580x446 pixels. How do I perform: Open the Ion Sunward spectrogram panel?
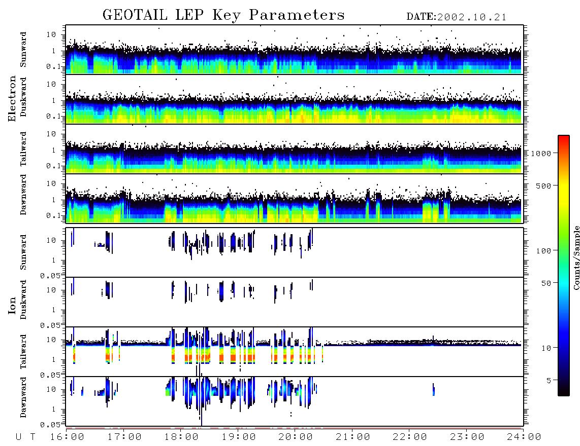click(295, 252)
